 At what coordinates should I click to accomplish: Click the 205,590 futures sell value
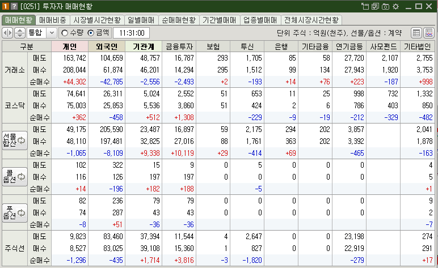[x=111, y=129]
